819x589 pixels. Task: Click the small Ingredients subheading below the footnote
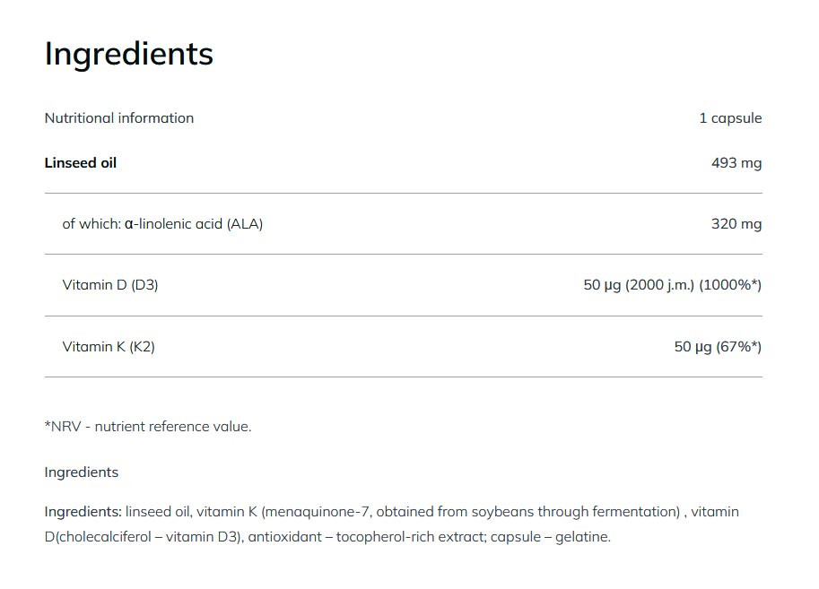click(82, 472)
